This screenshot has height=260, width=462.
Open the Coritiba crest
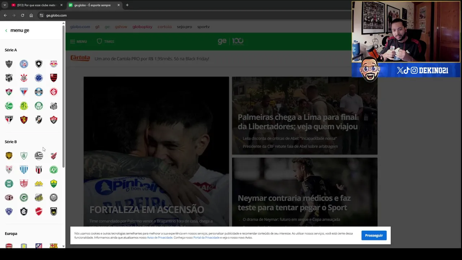(x=9, y=183)
